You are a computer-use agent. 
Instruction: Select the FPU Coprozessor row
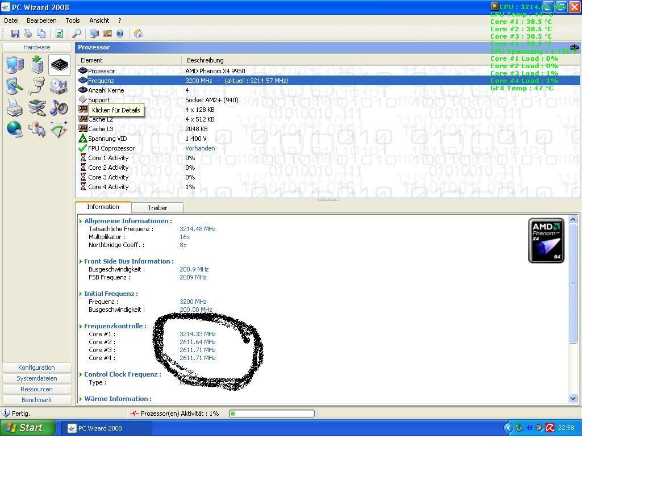click(328, 148)
